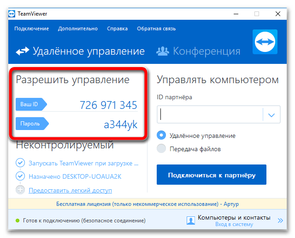
Task: Click the ID value 726 971 345
Action: coord(109,105)
